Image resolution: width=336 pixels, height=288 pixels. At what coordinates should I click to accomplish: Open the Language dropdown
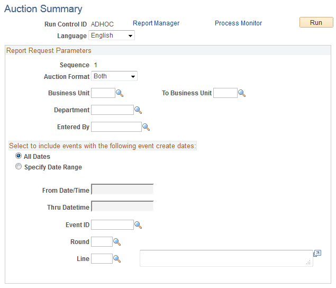pyautogui.click(x=112, y=35)
